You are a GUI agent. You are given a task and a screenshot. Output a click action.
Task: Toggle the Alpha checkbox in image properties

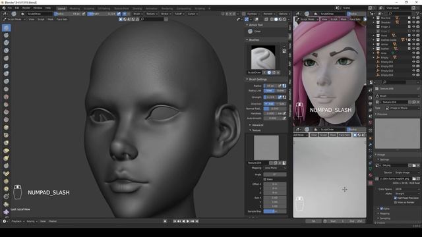[382, 209]
